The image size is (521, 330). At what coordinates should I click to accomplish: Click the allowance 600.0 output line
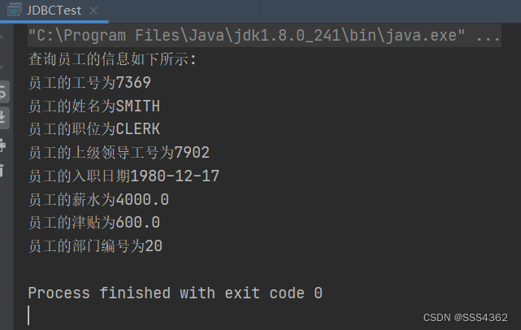(93, 222)
